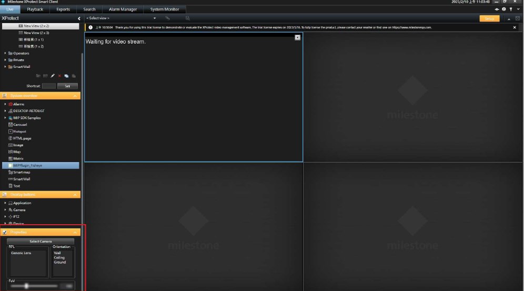Expand the Operators folder

[5, 53]
